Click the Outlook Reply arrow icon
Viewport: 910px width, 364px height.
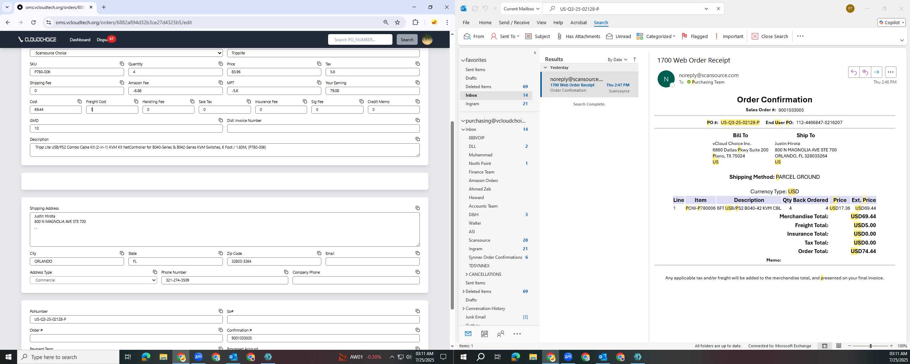[853, 72]
